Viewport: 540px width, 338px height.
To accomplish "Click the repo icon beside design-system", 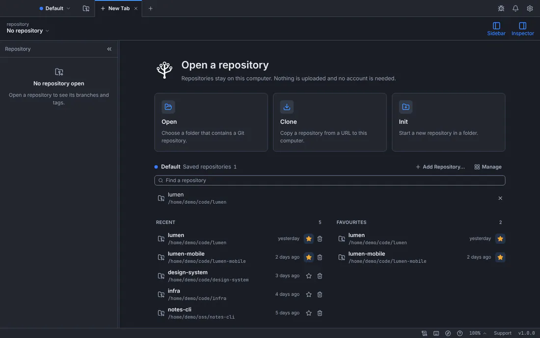I will (x=161, y=276).
